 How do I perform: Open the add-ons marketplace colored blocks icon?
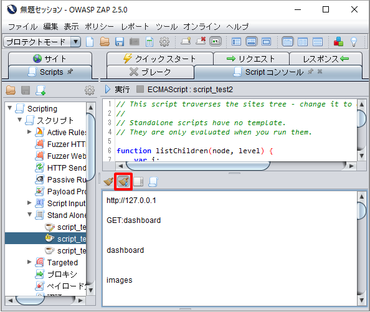click(x=338, y=42)
